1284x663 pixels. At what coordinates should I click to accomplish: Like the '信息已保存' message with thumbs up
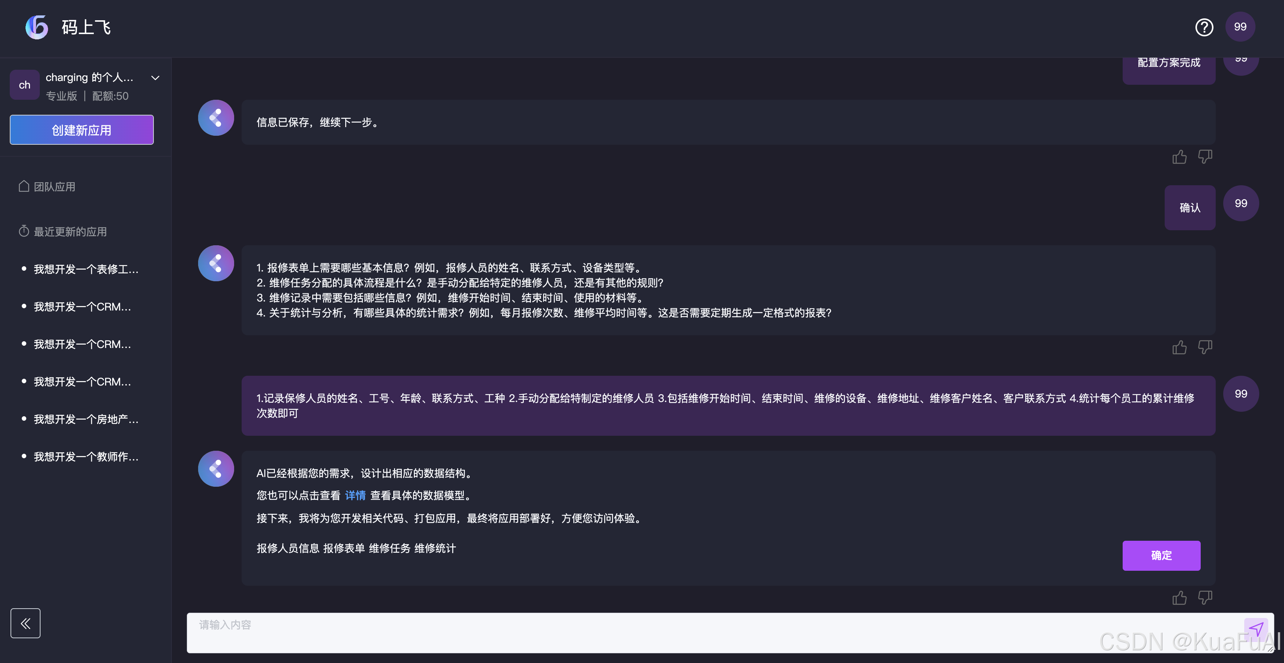tap(1179, 157)
